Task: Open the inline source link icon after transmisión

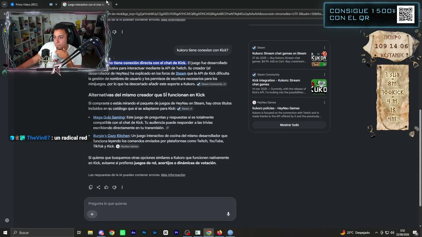Action: point(167,128)
